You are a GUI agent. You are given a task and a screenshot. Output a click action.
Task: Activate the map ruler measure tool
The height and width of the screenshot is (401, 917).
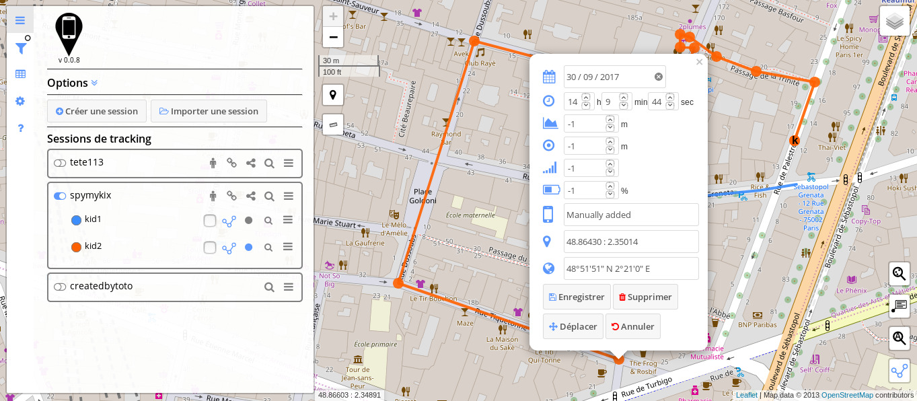[x=333, y=124]
